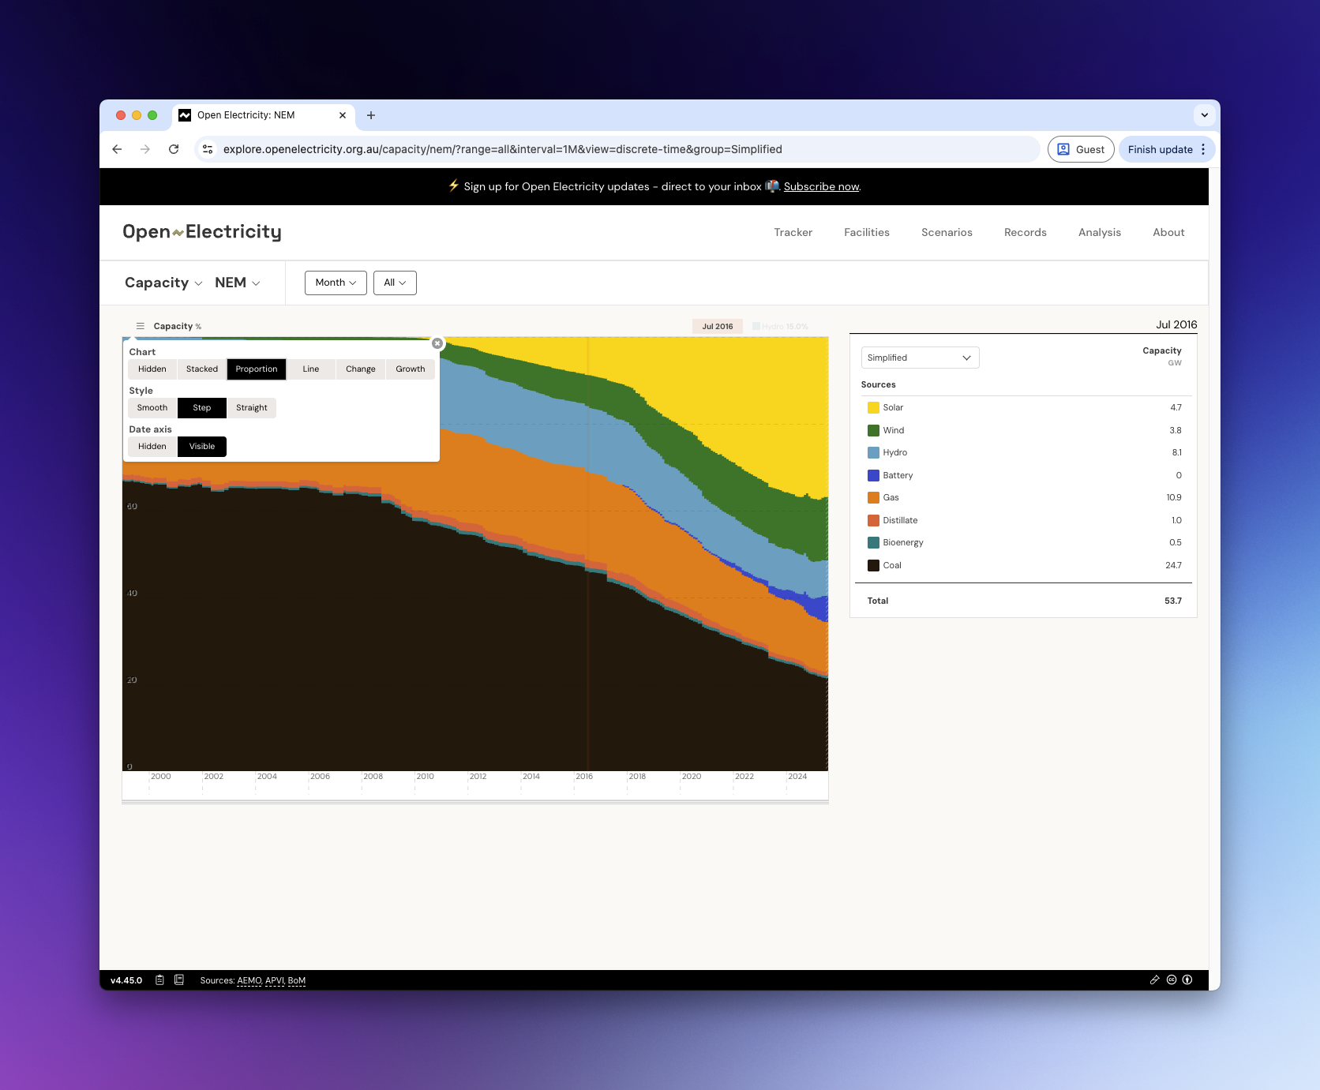Set date axis to Hidden
Viewport: 1320px width, 1090px height.
pyautogui.click(x=152, y=447)
